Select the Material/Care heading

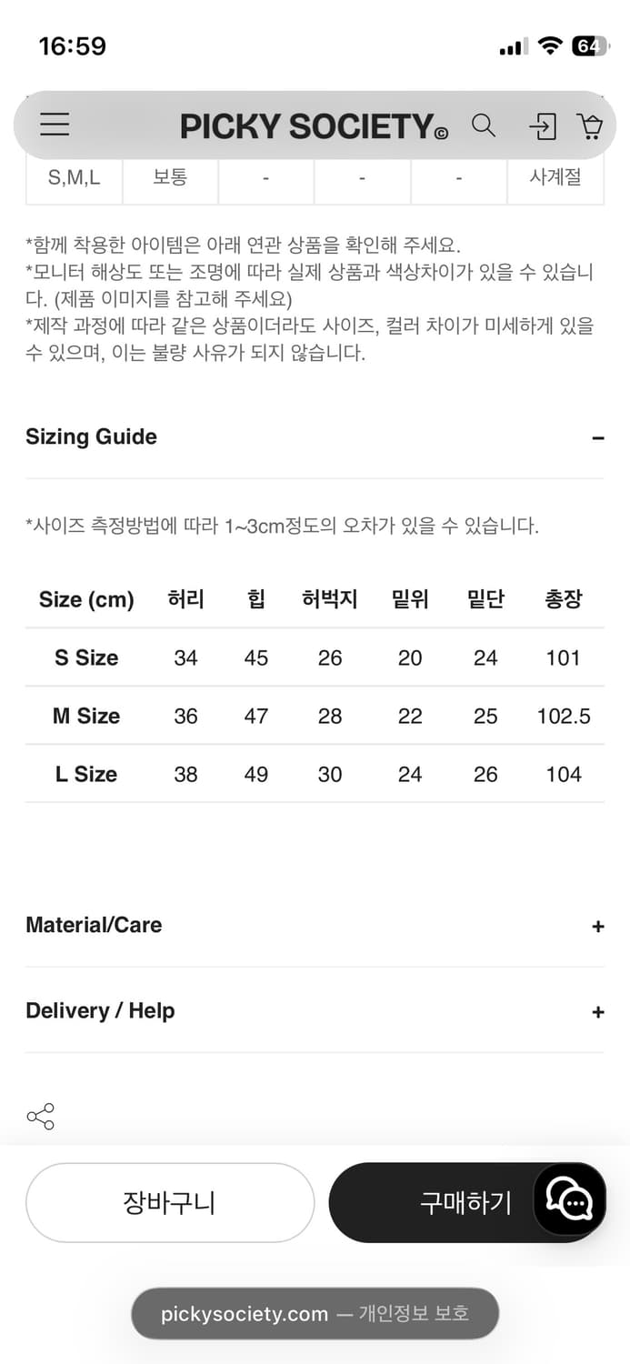(x=93, y=925)
